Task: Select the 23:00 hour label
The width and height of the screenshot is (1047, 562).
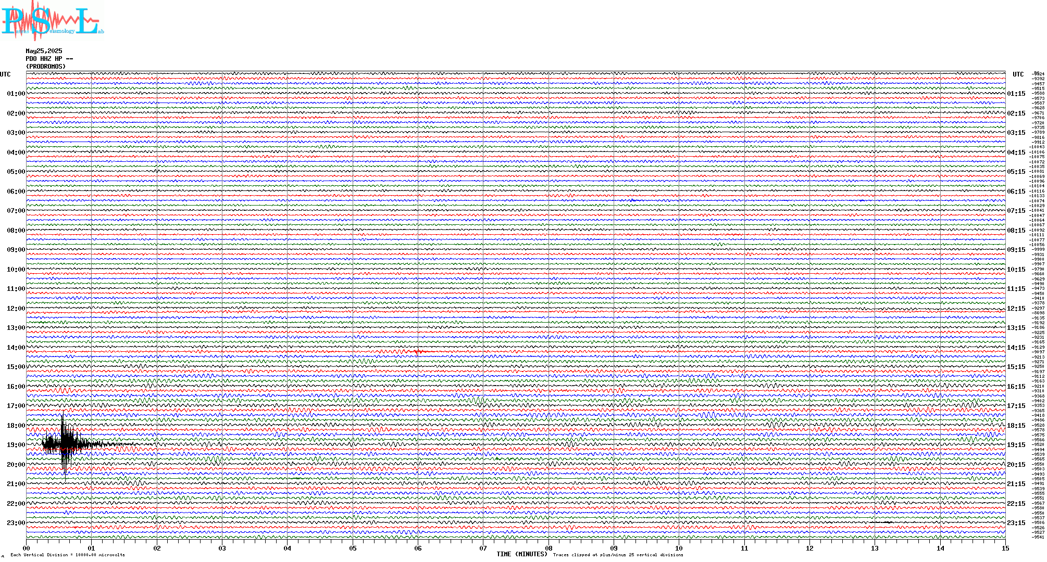Action: tap(16, 523)
